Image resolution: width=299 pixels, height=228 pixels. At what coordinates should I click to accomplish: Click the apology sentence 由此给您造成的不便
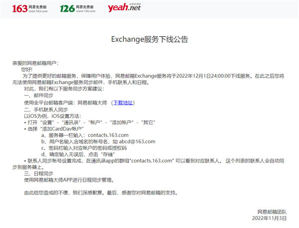tap(101, 193)
